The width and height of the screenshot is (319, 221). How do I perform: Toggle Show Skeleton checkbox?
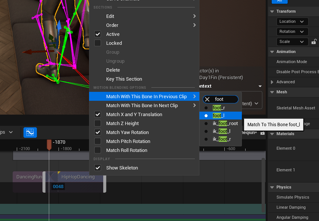98,168
